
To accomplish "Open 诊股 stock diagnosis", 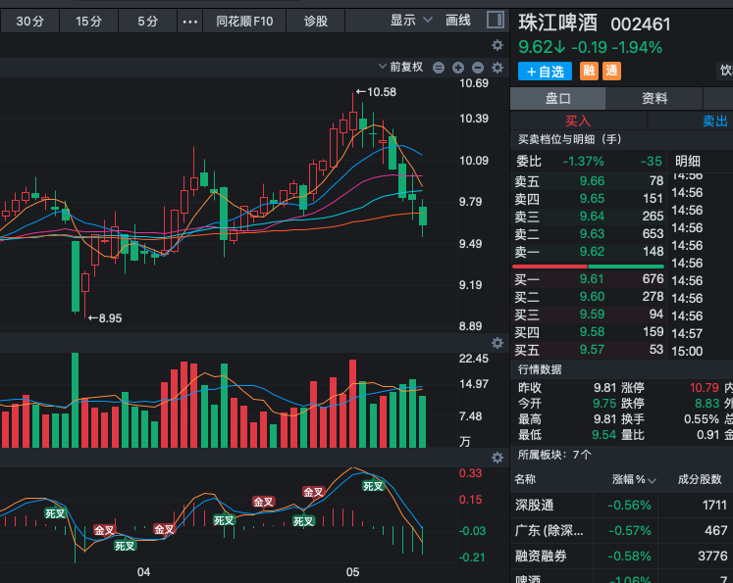I will click(x=316, y=22).
